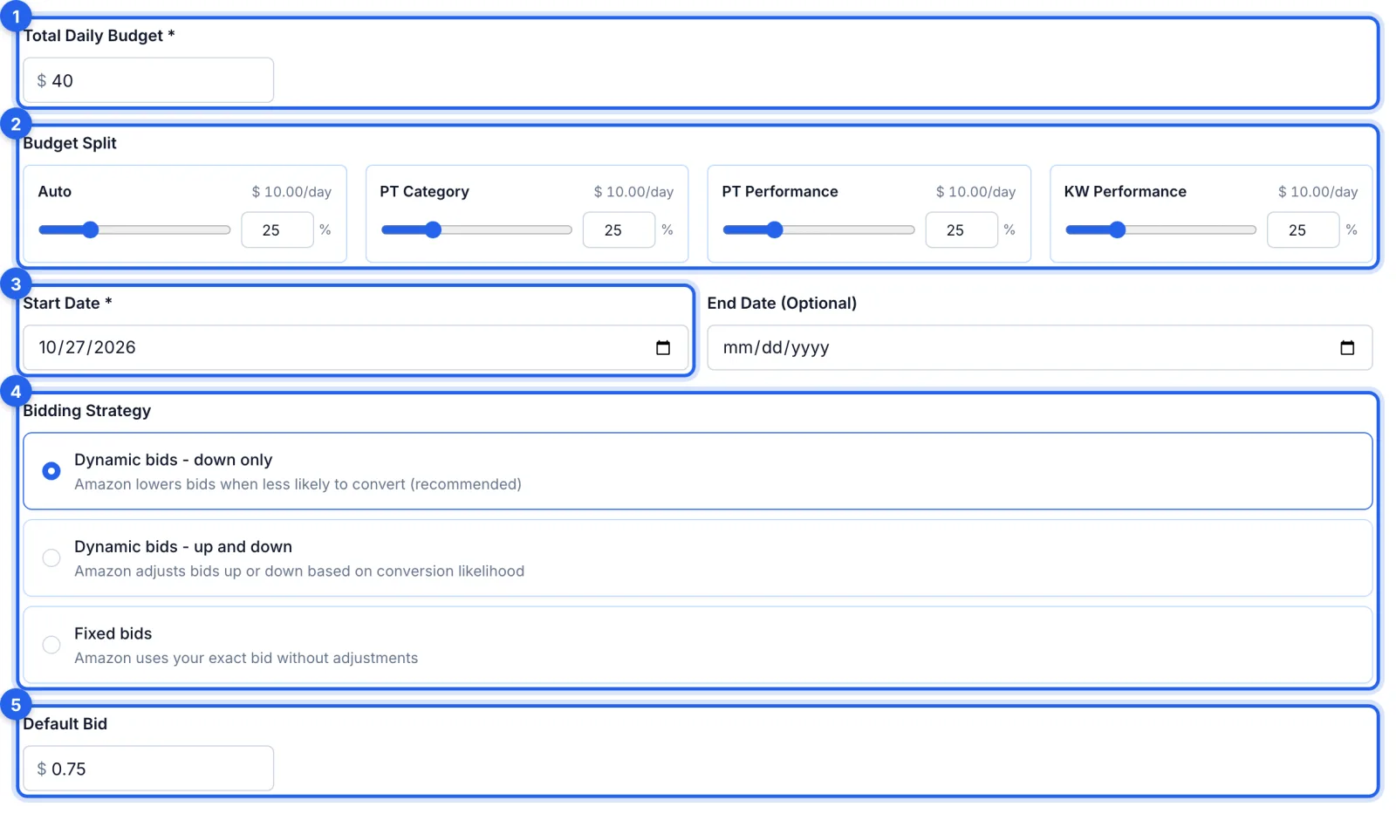
Task: Click 'Amazon lowers bids when less likely to convert'
Action: [x=240, y=484]
